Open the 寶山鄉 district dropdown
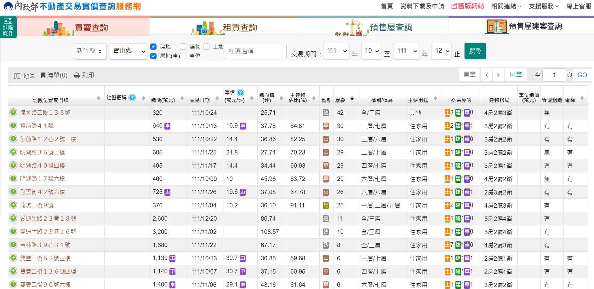 [128, 51]
